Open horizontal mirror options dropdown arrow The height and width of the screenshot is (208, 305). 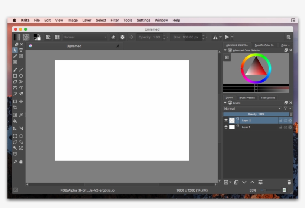(221, 37)
